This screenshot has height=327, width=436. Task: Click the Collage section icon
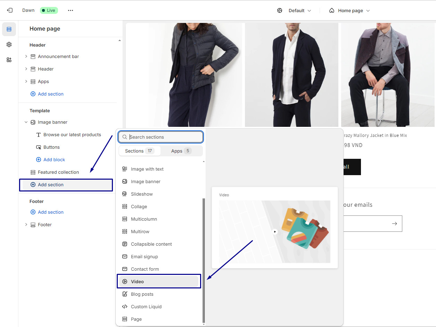coord(125,206)
